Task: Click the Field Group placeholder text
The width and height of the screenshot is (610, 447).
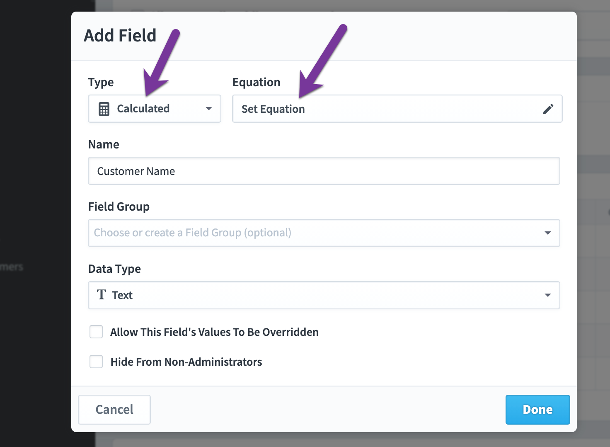Action: click(x=193, y=233)
